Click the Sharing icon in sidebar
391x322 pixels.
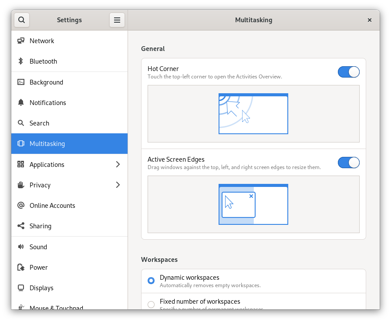(21, 226)
